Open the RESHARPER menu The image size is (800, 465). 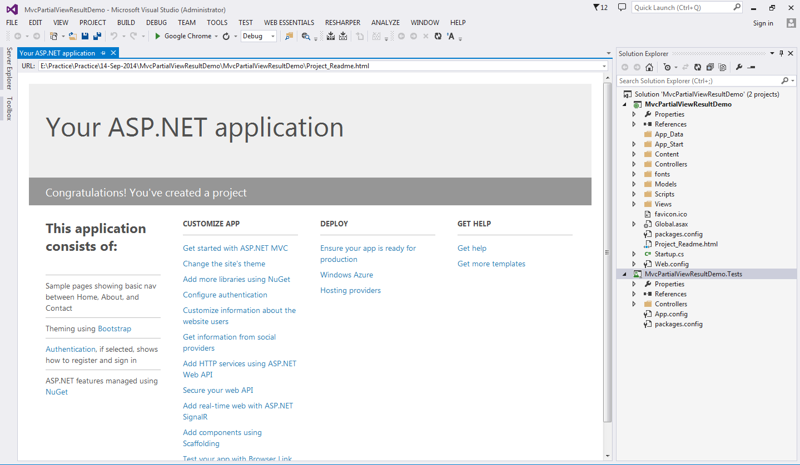[x=342, y=22]
